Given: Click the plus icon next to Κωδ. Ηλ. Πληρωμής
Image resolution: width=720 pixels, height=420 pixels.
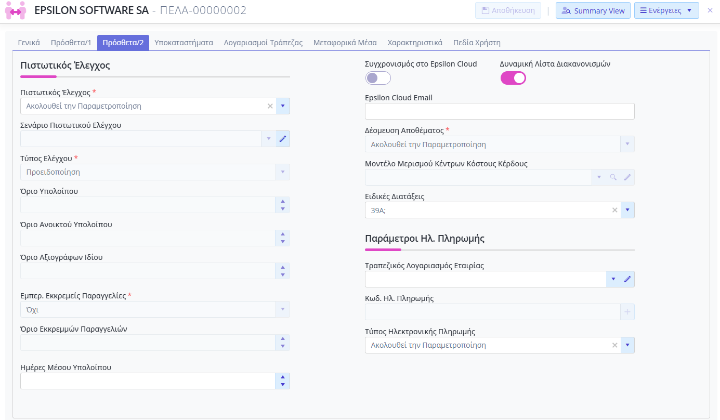Looking at the screenshot, I should 627,312.
